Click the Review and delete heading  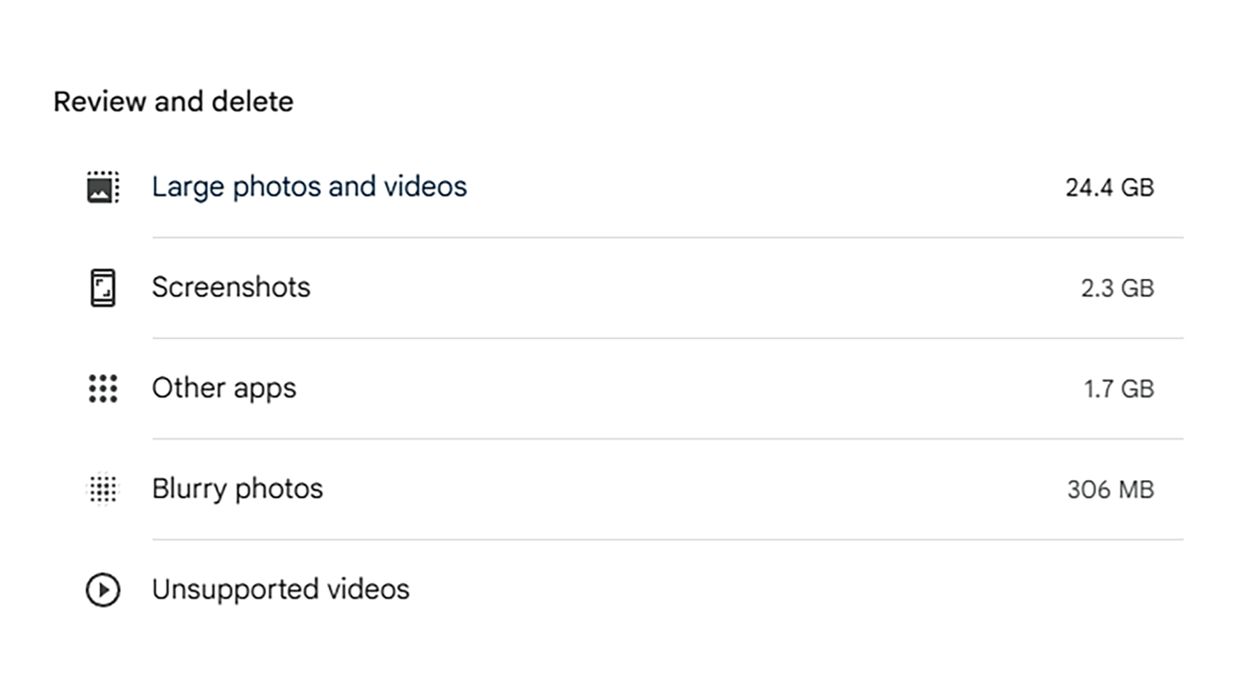point(174,101)
